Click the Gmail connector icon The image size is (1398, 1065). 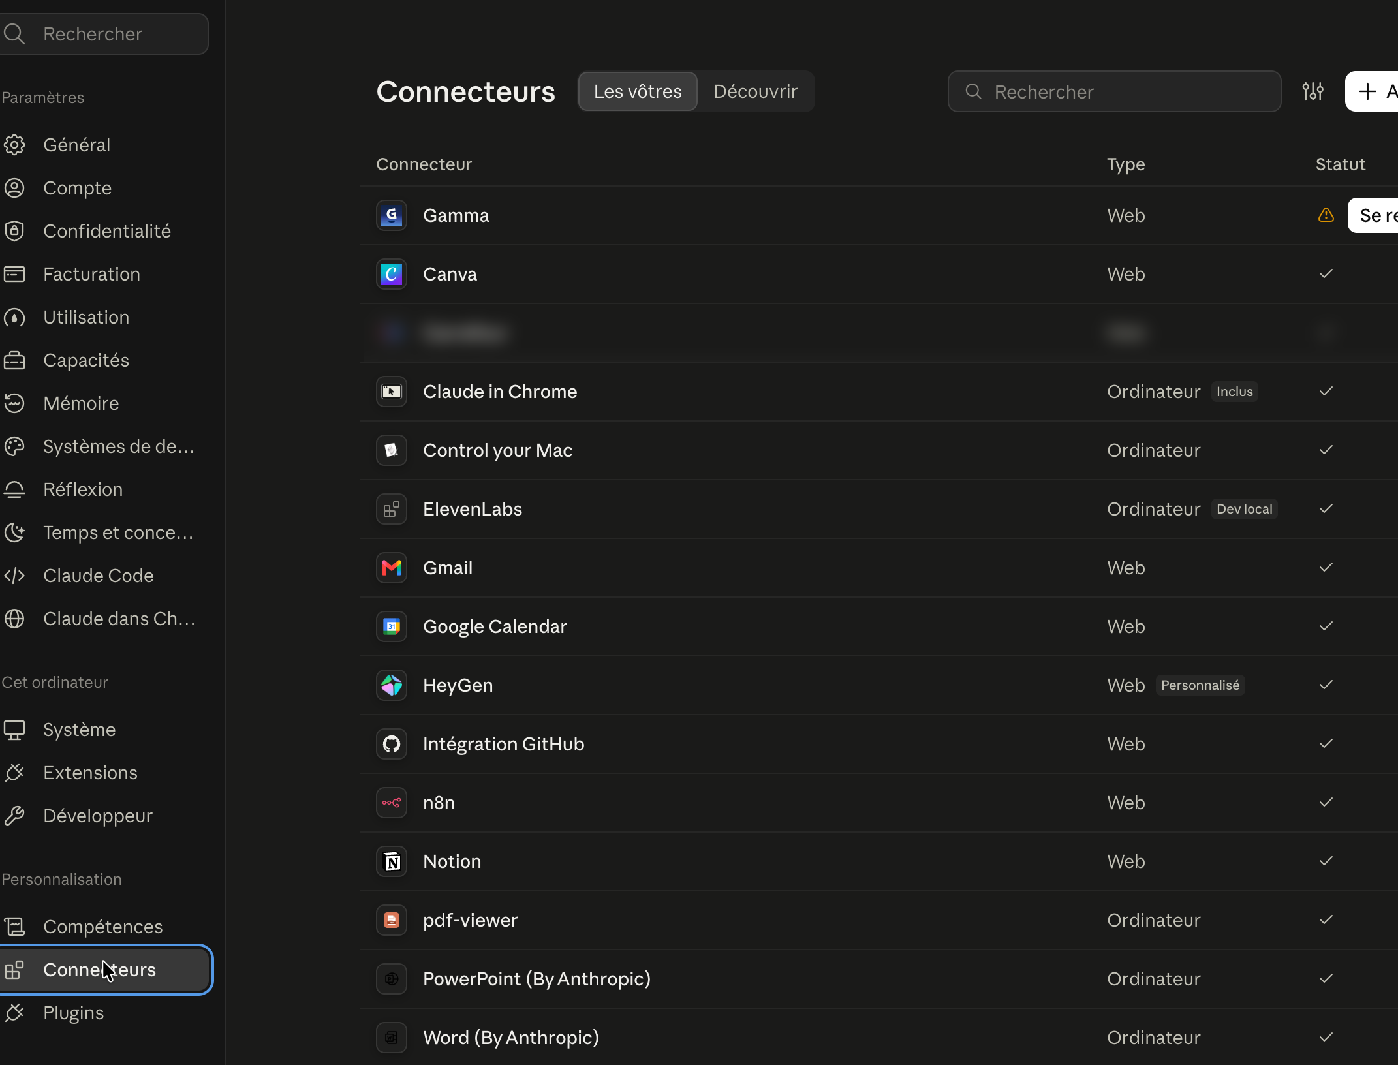click(x=392, y=568)
